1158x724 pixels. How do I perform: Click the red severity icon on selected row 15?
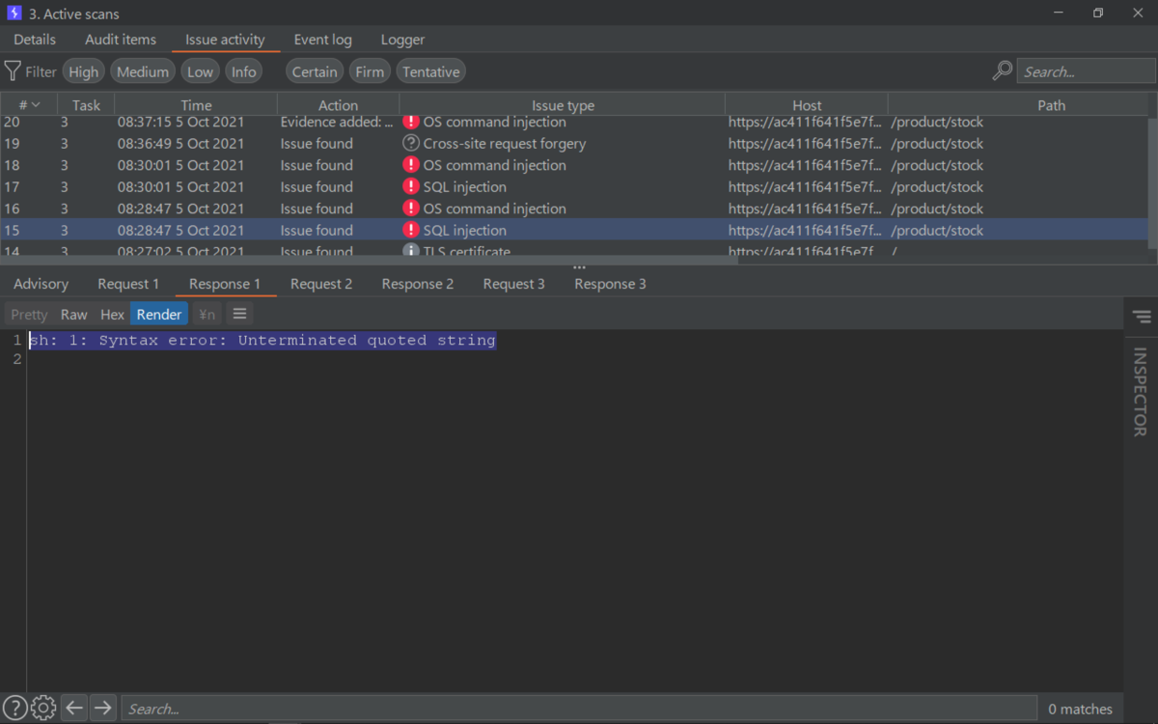pos(411,230)
